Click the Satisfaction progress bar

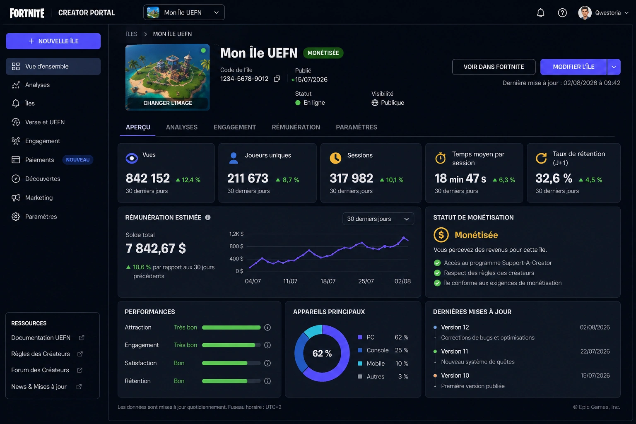231,363
